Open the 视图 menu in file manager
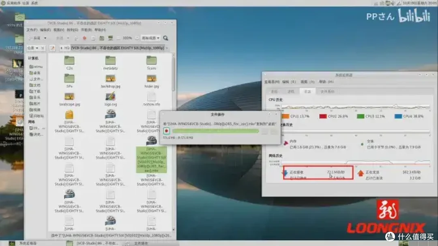This screenshot has width=438, height=246. point(59,30)
